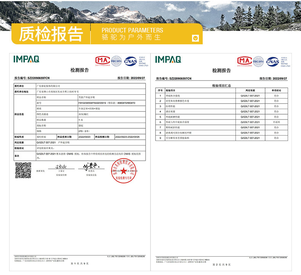Click the PRODUCT PARAMETERS heading
The image size is (301, 275).
132,30
